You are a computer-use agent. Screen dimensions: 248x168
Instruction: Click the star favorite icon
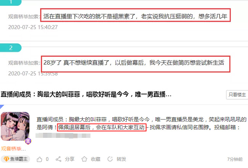(x=84, y=159)
